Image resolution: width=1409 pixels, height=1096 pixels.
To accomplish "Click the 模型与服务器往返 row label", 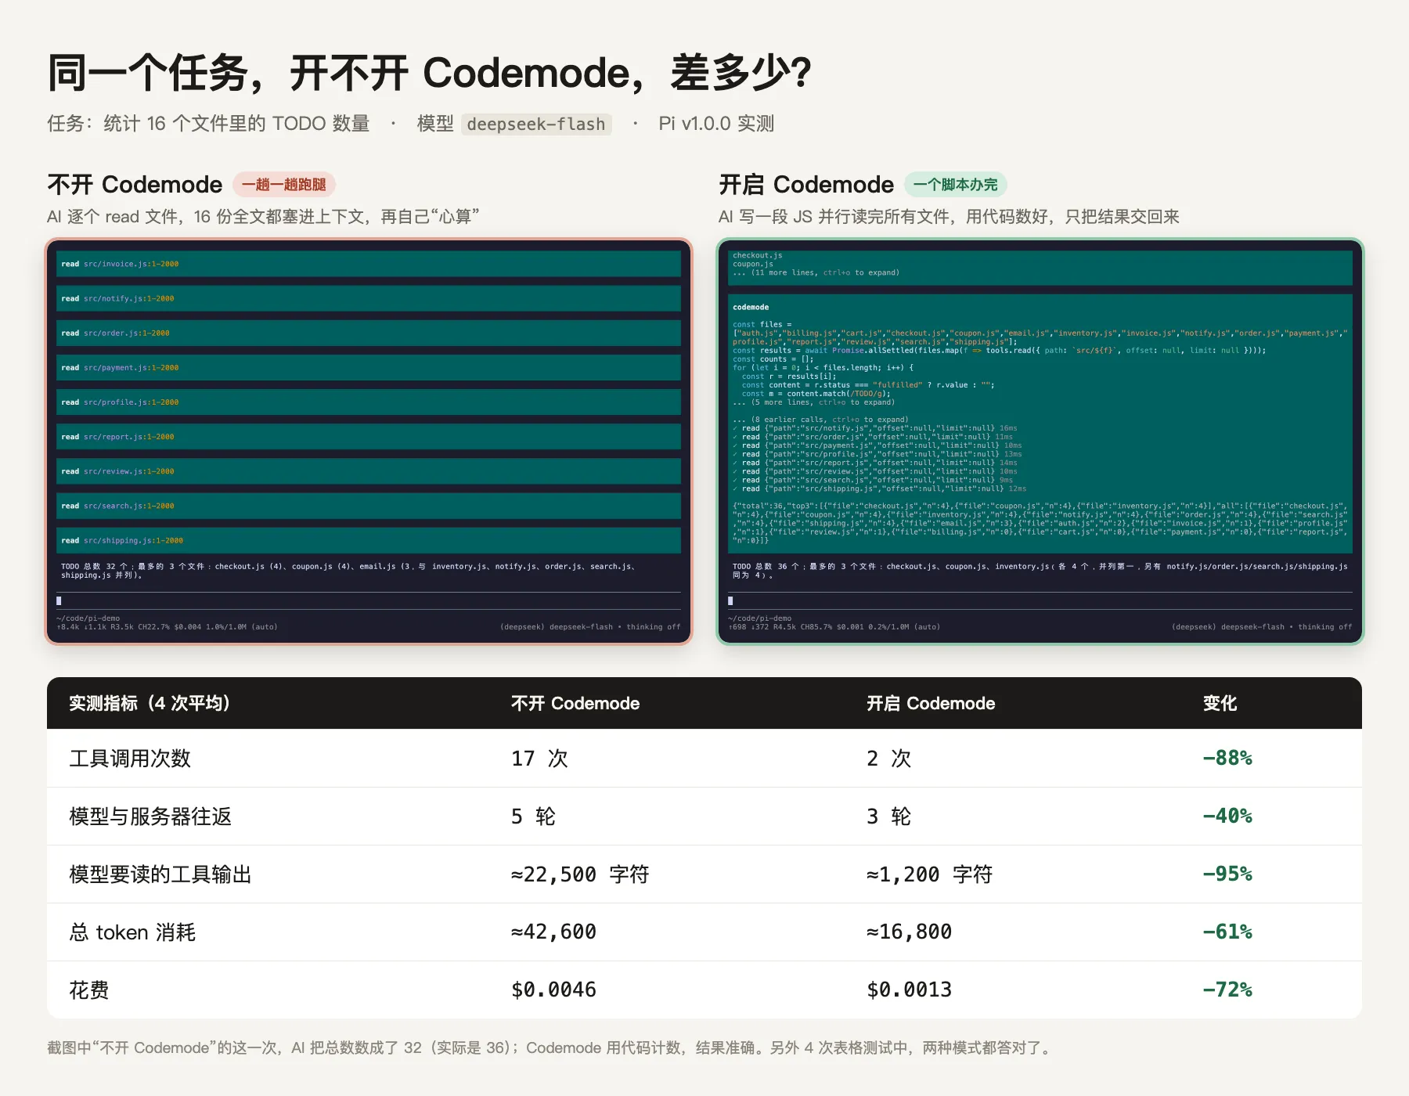I will [x=150, y=816].
